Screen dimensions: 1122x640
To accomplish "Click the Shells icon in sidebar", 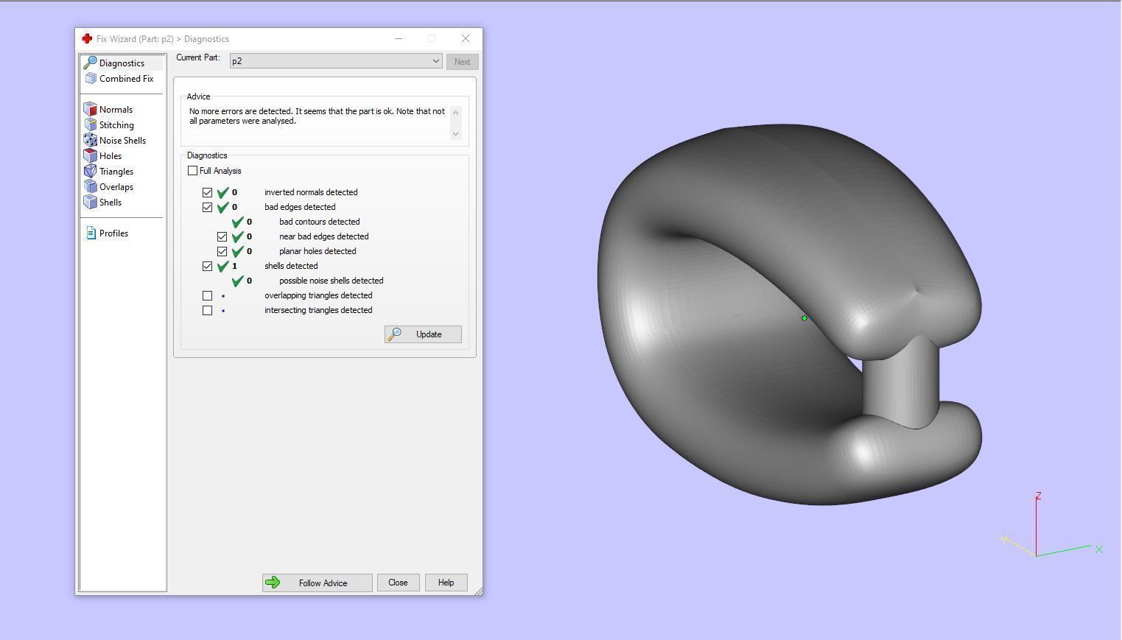I will [x=91, y=203].
